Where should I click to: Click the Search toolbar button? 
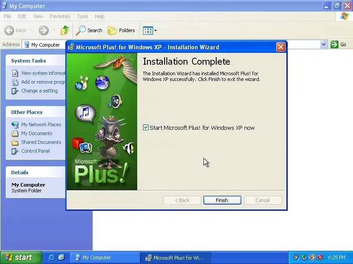pyautogui.click(x=89, y=30)
